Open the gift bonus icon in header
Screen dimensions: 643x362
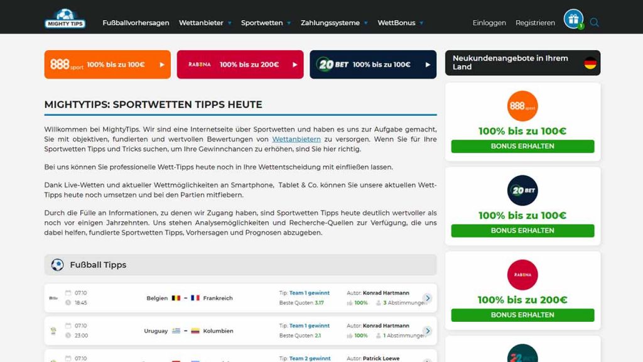coord(573,19)
